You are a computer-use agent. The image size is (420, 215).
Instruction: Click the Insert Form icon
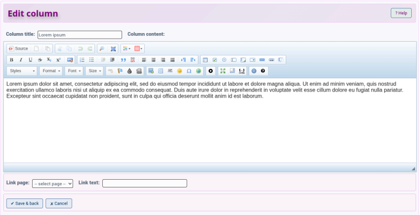(205, 60)
